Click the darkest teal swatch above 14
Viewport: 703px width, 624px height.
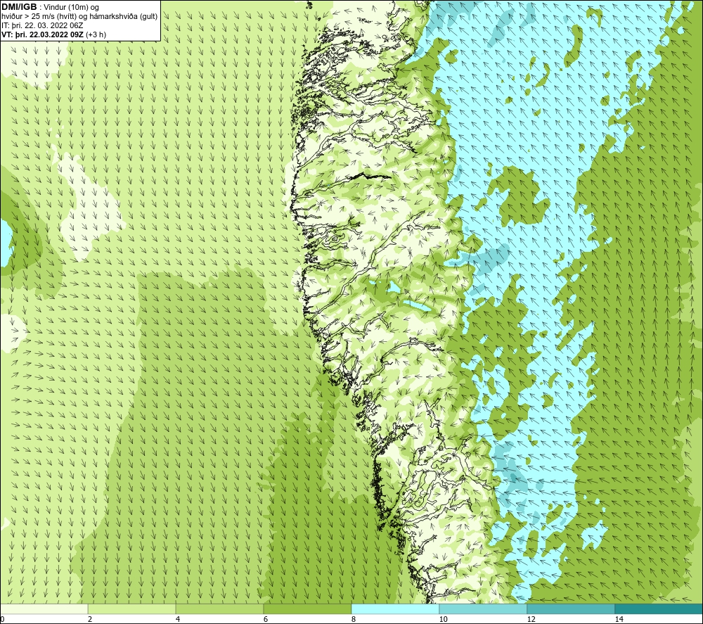(658, 609)
